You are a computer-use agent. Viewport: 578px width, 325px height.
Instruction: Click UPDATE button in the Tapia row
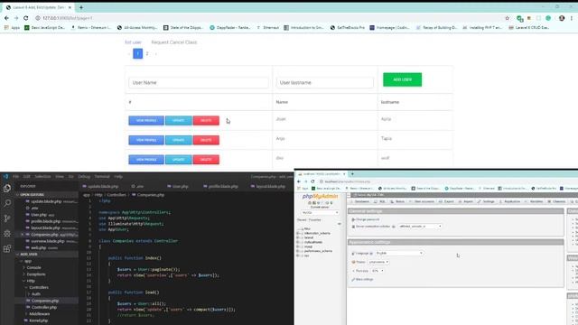click(179, 140)
